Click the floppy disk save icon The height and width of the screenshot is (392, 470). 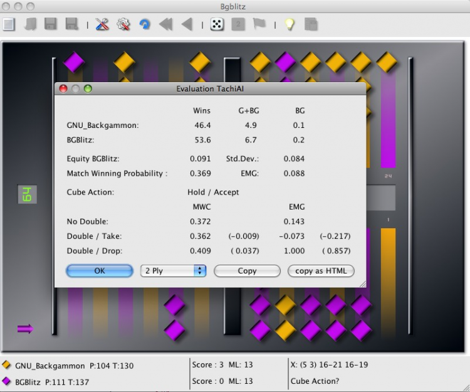[51, 24]
